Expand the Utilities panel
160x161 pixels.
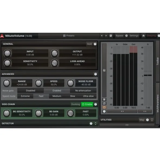pyautogui.click(x=152, y=120)
